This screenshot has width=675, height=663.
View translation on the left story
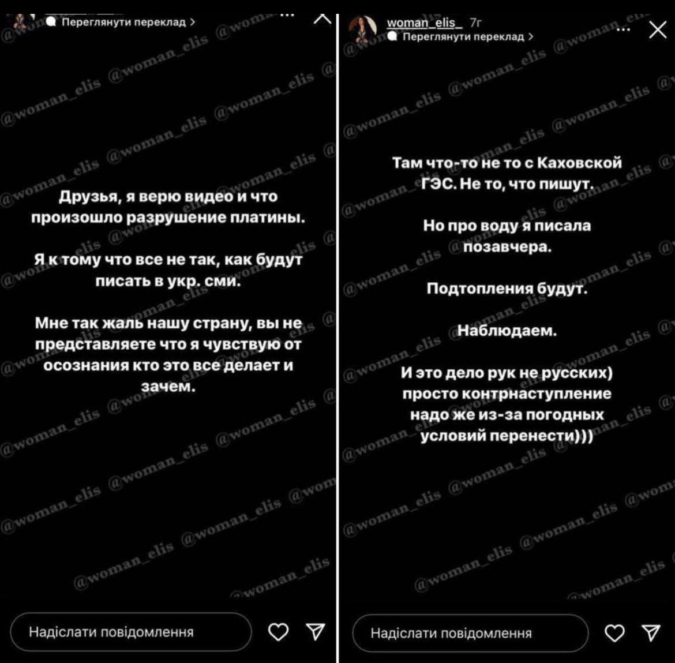click(123, 22)
